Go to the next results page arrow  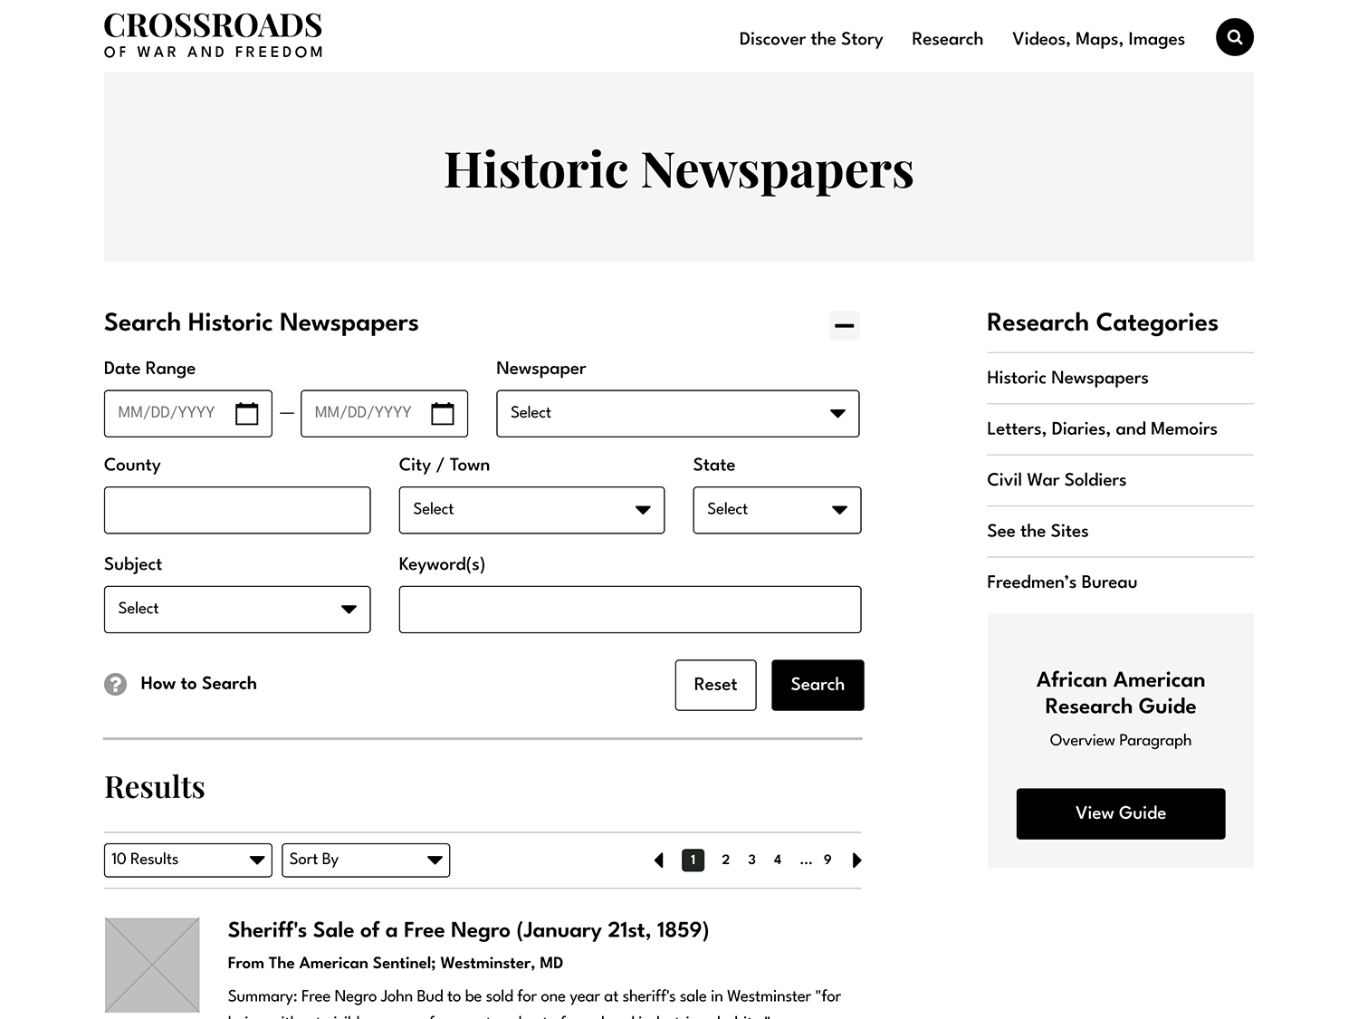click(856, 860)
